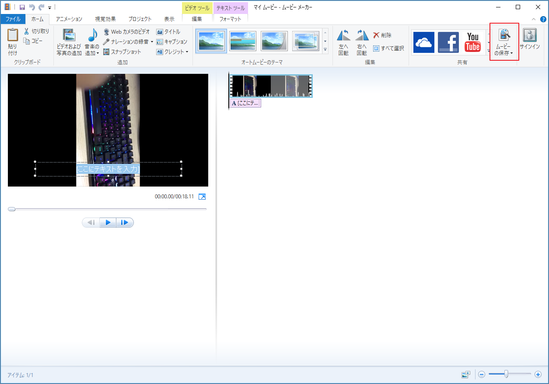Select all items (すべて選択)

point(388,48)
